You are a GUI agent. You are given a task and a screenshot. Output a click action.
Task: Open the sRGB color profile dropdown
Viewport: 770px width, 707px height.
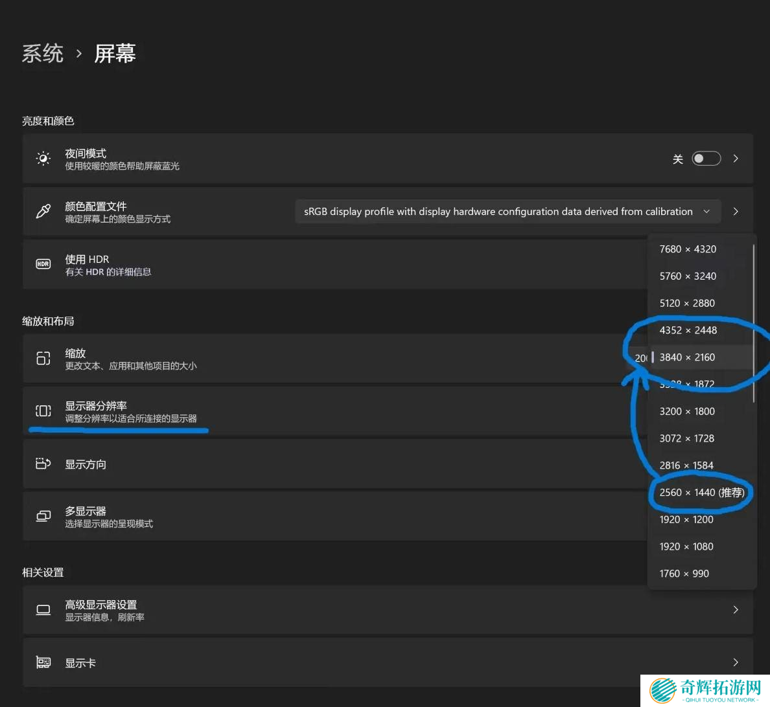click(507, 212)
